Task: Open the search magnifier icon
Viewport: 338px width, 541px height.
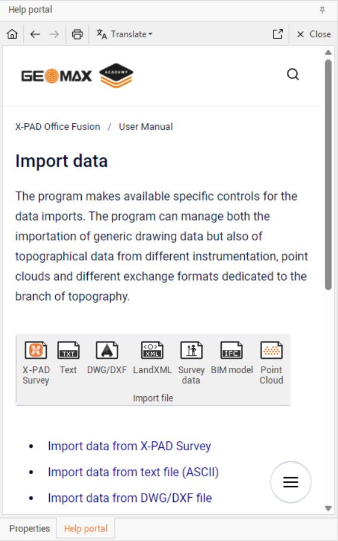Action: (293, 74)
